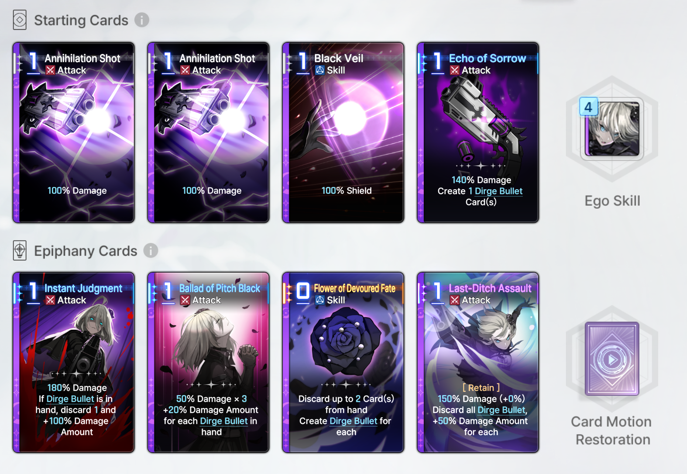Click Dirge Bullet link in Ballad of Pitch Black
Screen dimensions: 687x474
[x=224, y=421]
